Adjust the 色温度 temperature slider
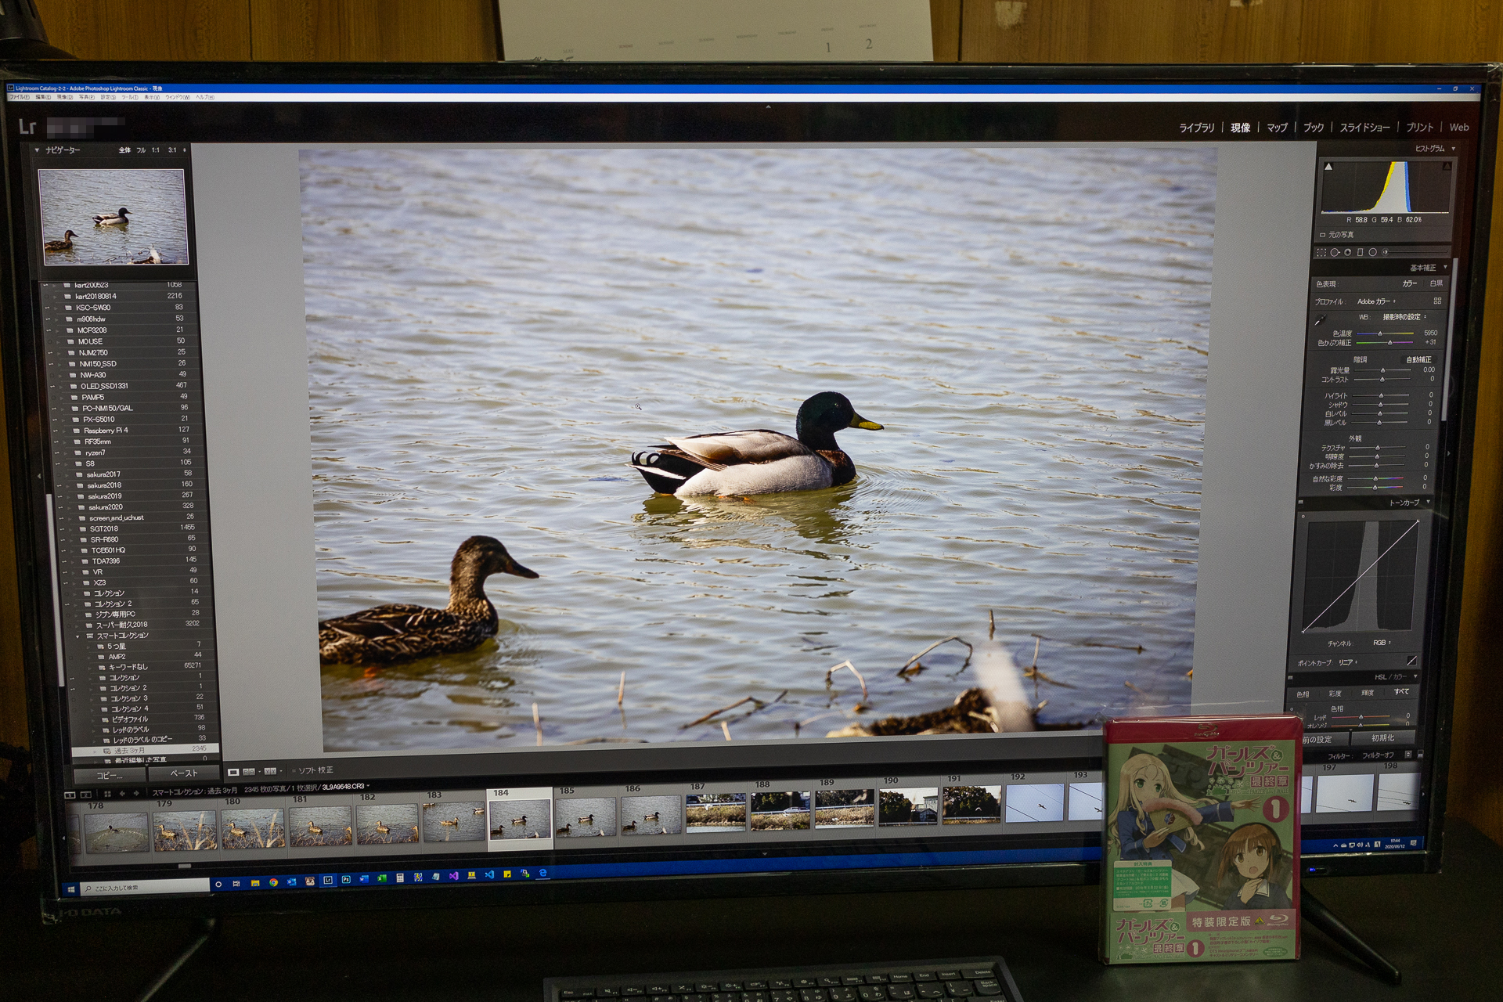This screenshot has height=1002, width=1503. (x=1380, y=333)
